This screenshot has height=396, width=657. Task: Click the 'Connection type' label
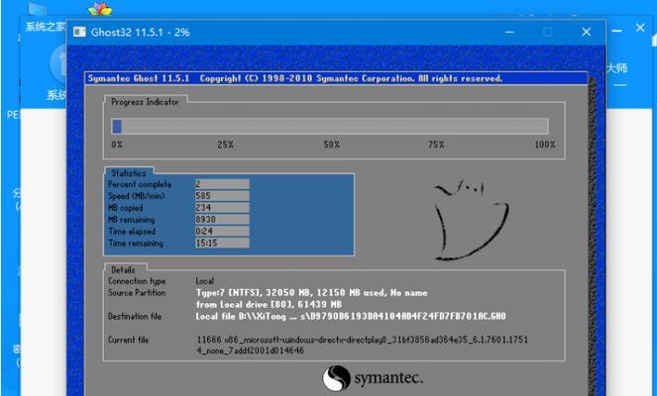(137, 281)
